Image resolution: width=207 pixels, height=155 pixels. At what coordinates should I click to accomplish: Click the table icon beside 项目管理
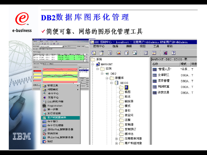pyautogui.click(x=155, y=81)
